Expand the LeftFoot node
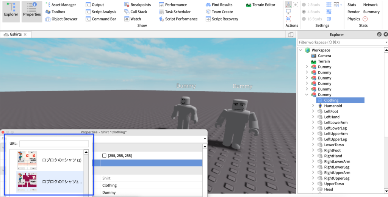This screenshot has height=197, width=388. [313, 111]
